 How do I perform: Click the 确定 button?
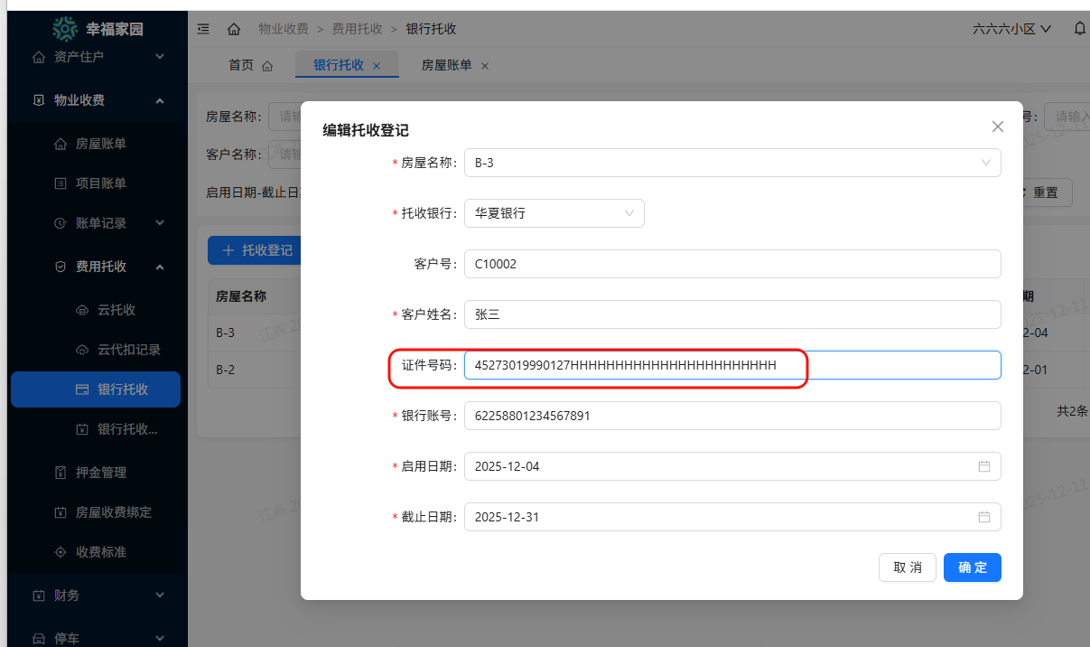[972, 567]
